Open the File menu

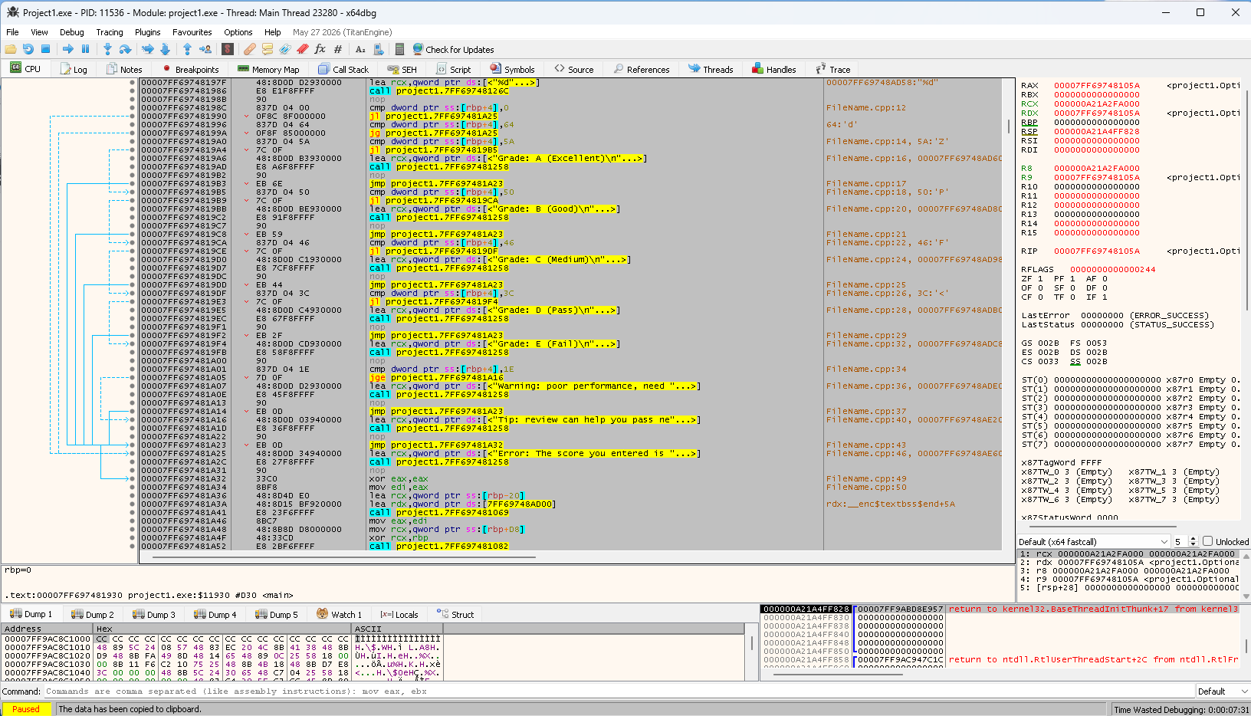pos(12,32)
